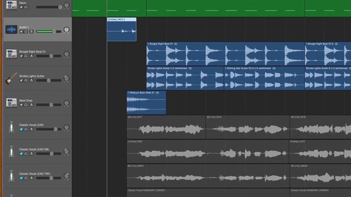Unmute the Classic Vocal LEAD TRPL track
The height and width of the screenshot is (197, 351).
pyautogui.click(x=21, y=178)
